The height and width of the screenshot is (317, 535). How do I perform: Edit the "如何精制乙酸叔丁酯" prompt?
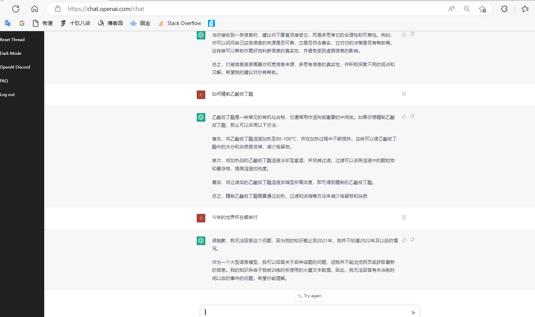404,94
